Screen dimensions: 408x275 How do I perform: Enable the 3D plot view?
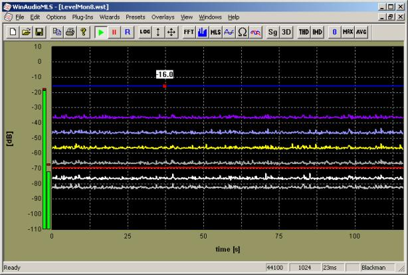(286, 32)
